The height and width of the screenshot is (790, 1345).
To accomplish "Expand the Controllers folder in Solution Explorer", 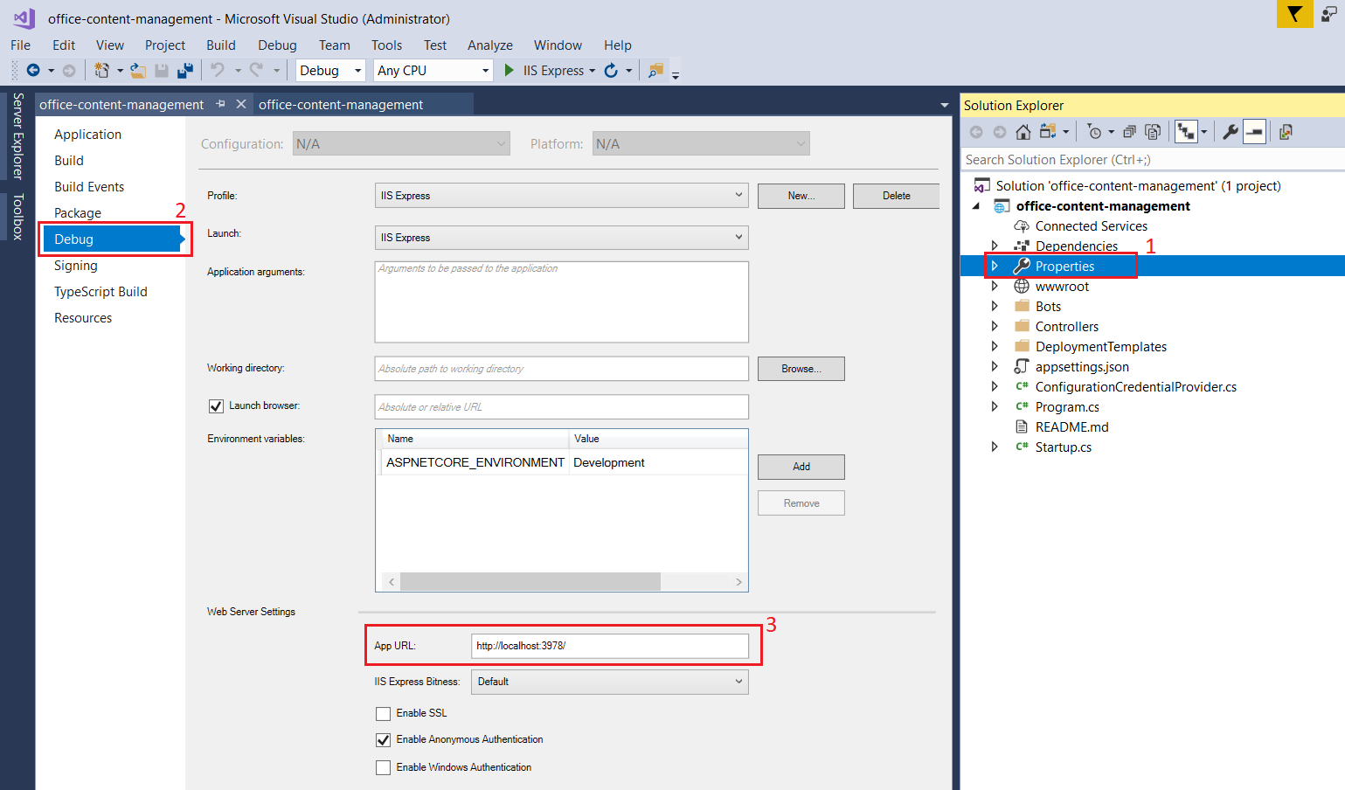I will coord(995,327).
